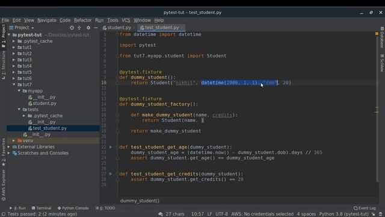Click the Python 3.8 interpreter selector
Image resolution: width=385 pixels, height=217 pixels.
click(343, 215)
